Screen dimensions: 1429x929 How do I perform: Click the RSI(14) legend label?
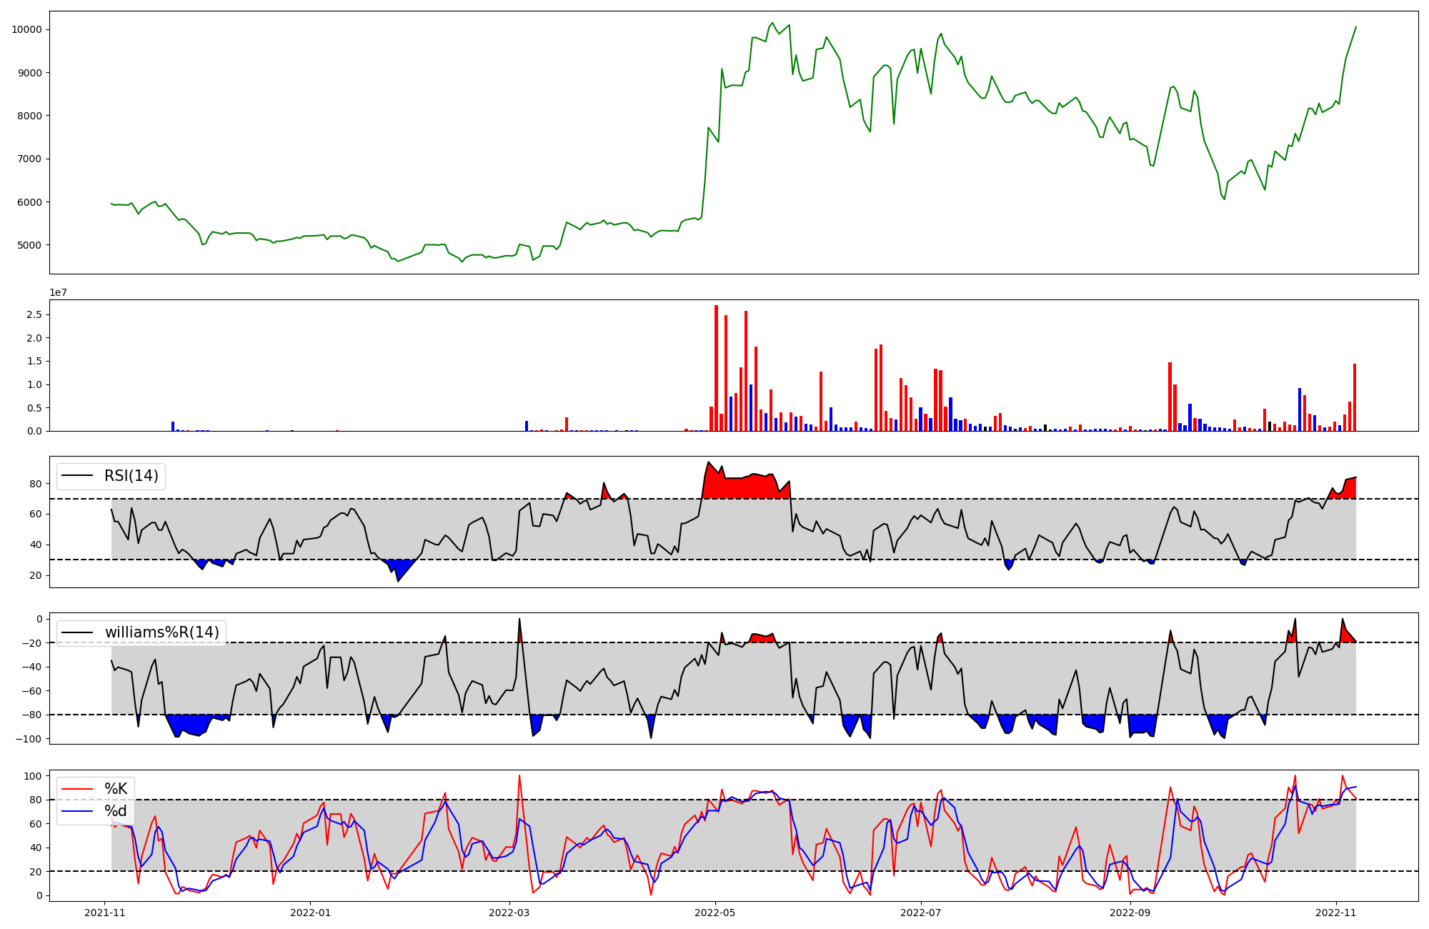(x=131, y=476)
